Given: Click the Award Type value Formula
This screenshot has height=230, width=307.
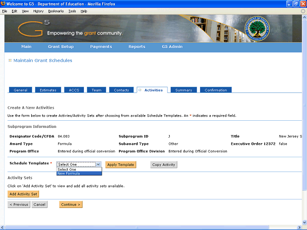Looking at the screenshot, I should (65, 144).
